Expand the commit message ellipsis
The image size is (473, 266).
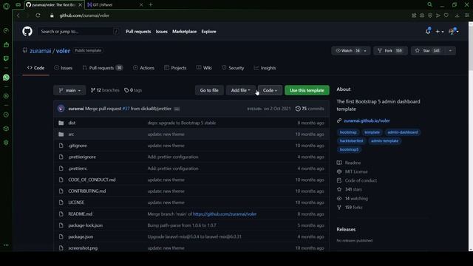177,109
